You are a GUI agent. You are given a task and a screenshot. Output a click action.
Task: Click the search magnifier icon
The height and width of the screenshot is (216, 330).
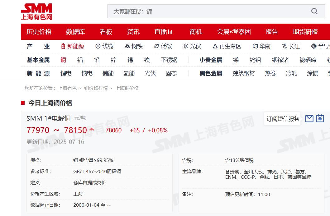(x=314, y=11)
